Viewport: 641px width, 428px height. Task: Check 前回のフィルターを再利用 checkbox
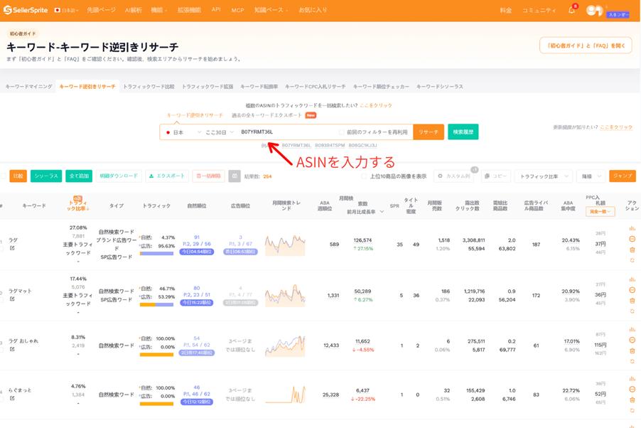(x=341, y=132)
